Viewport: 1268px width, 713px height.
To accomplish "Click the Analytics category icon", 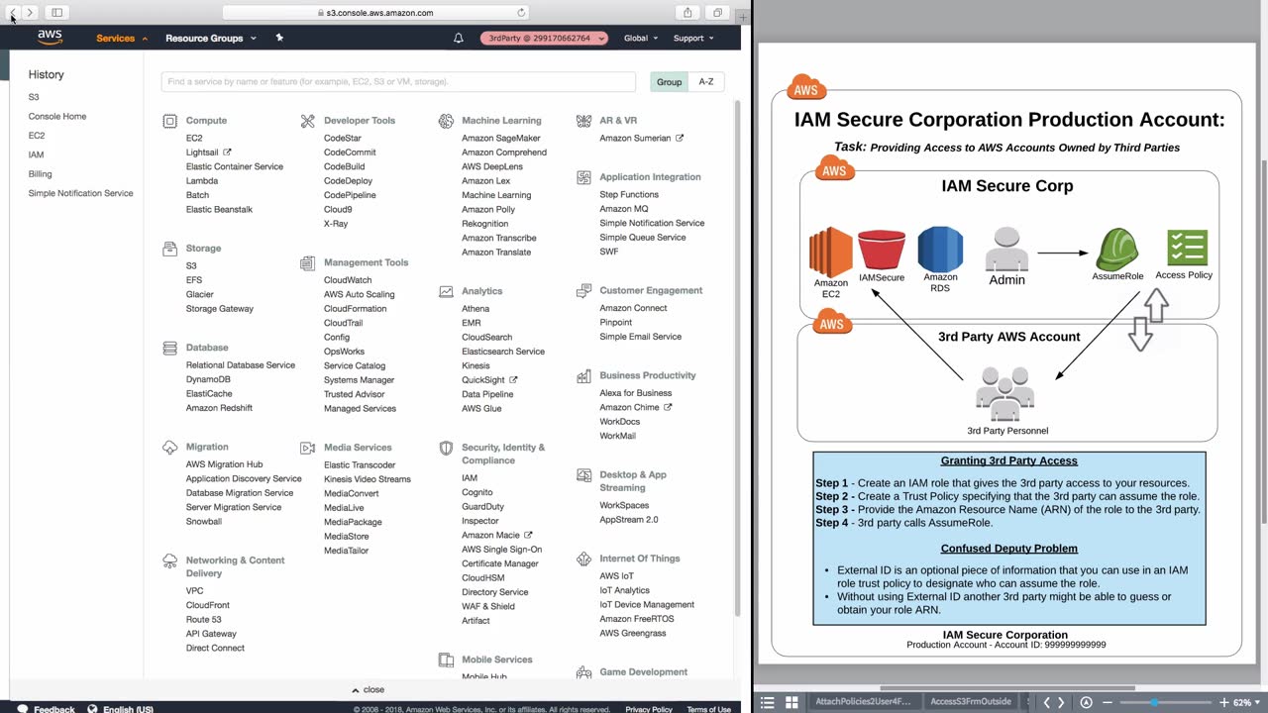I will 446,291.
